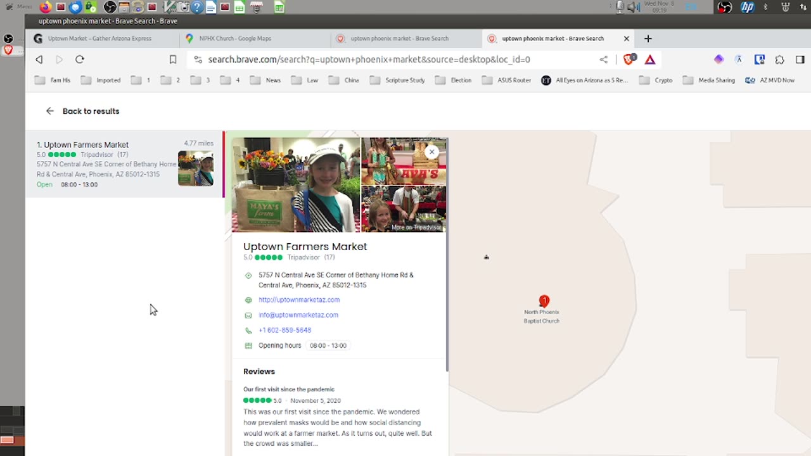Image resolution: width=811 pixels, height=456 pixels.
Task: Open the blue key extension icon
Action: click(760, 60)
